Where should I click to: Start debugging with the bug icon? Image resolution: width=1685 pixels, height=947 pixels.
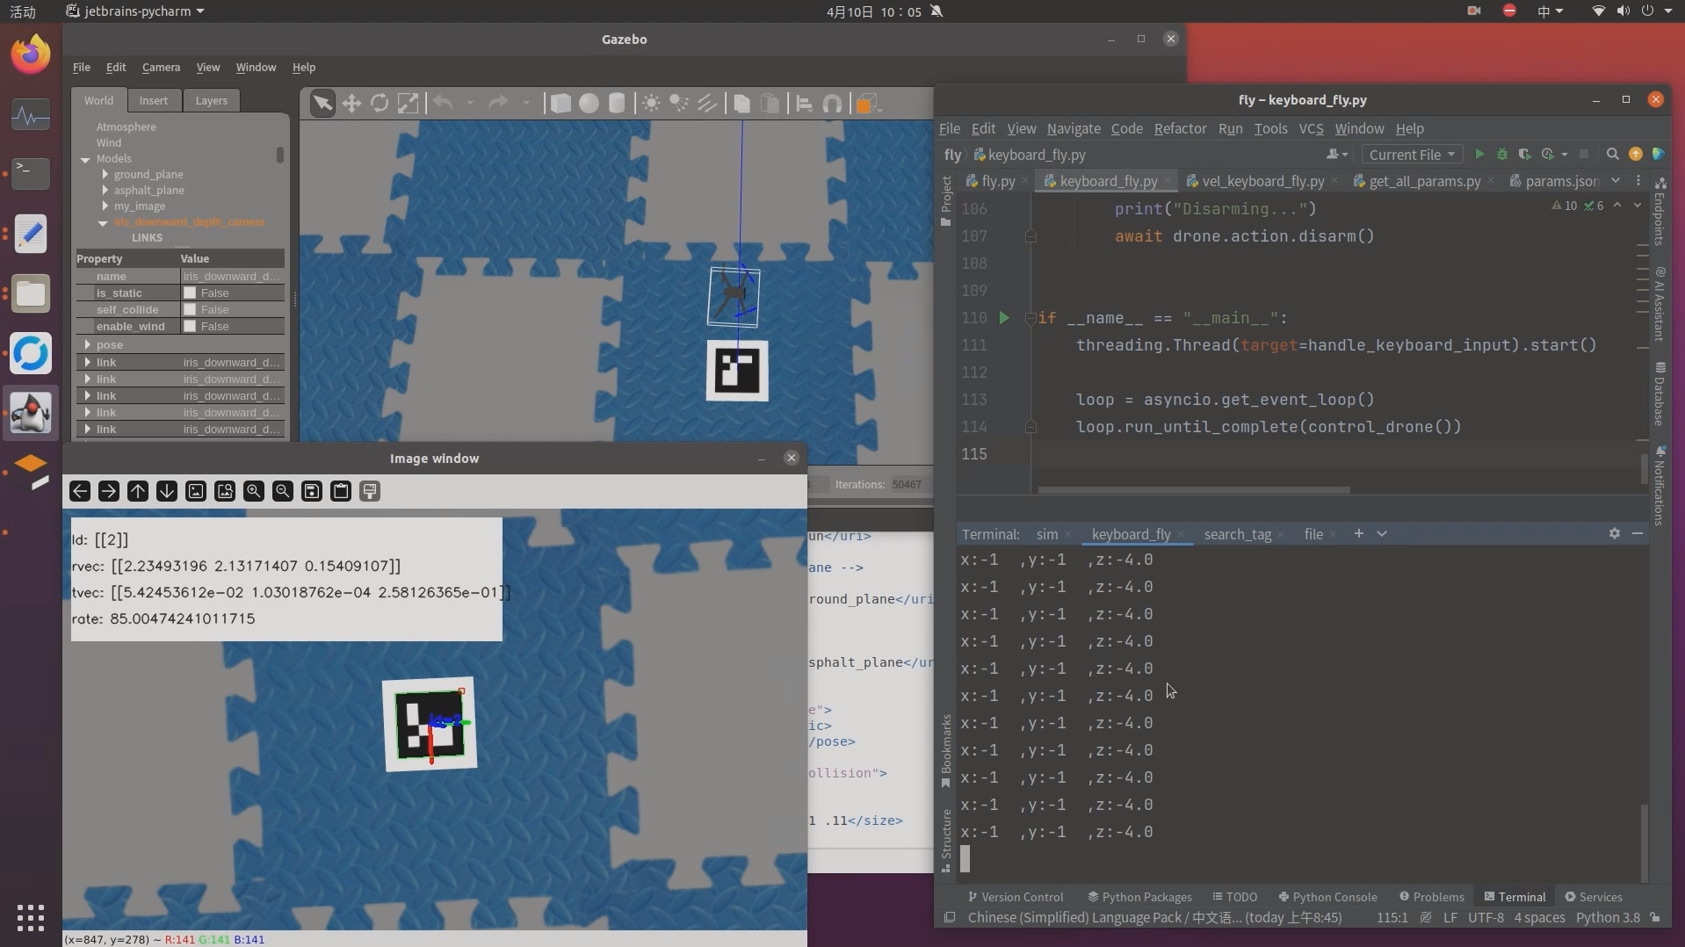[x=1502, y=155]
